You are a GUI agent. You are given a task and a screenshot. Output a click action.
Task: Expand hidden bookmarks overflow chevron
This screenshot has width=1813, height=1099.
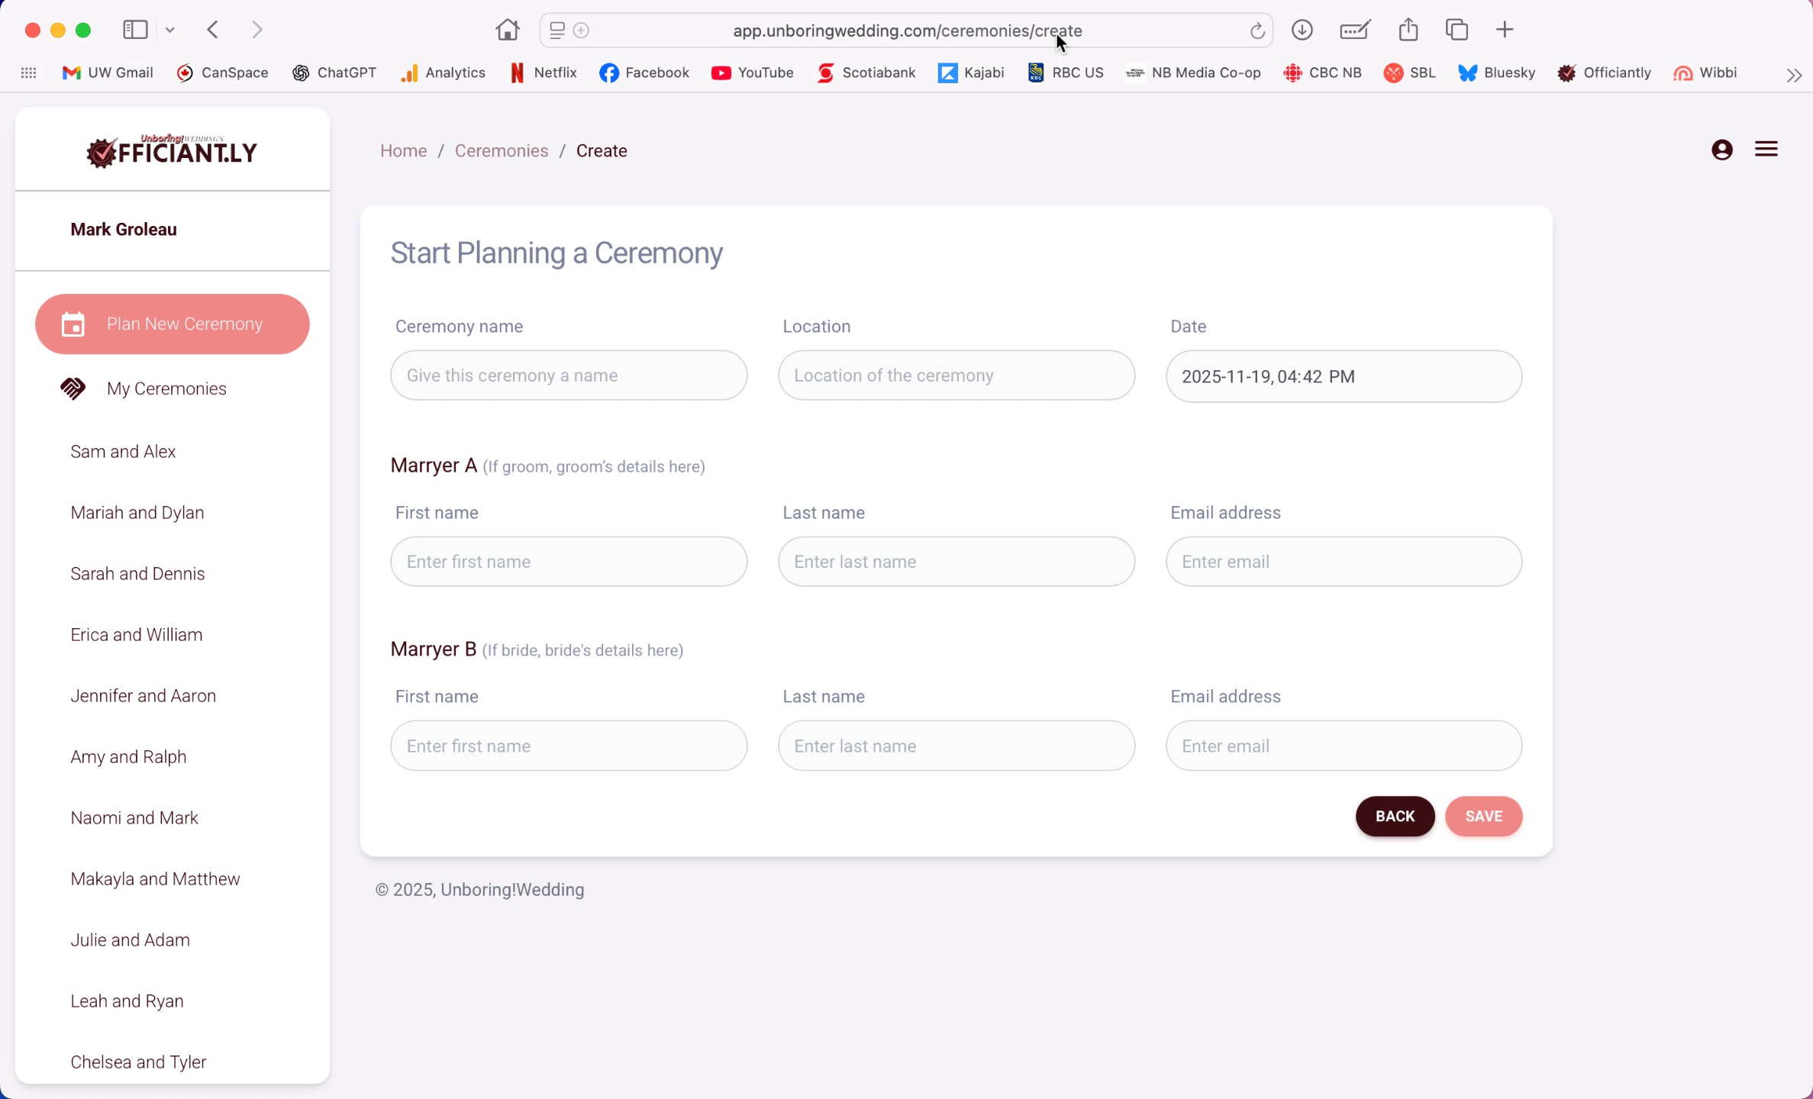pos(1793,75)
